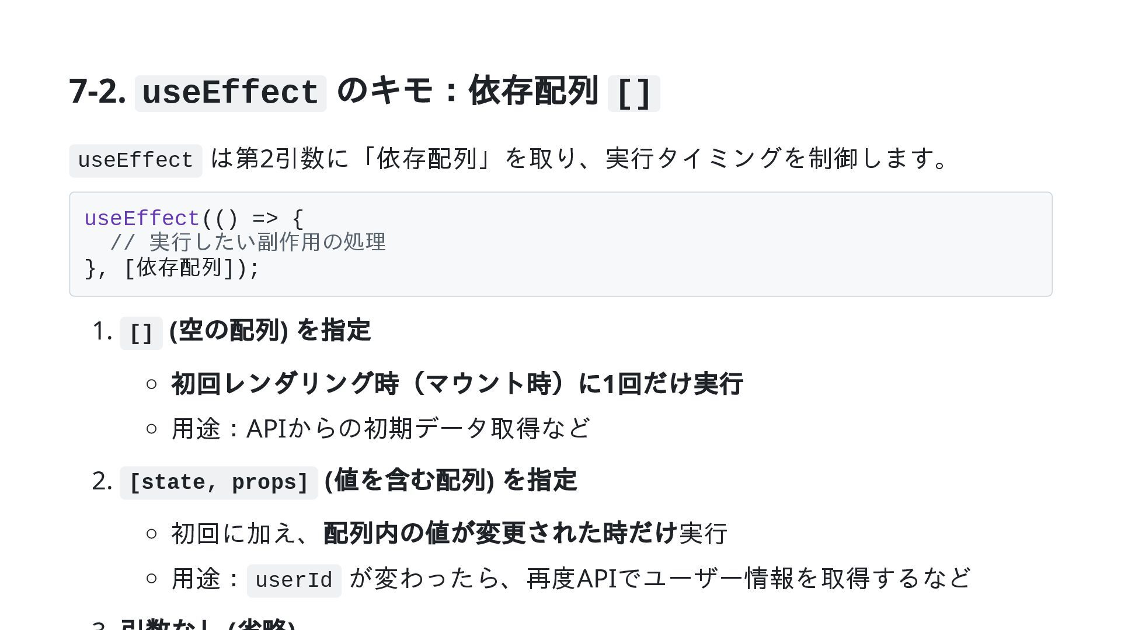This screenshot has width=1121, height=630.
Task: Click the bold text "(値を含む配列) を指定"
Action: tap(450, 481)
